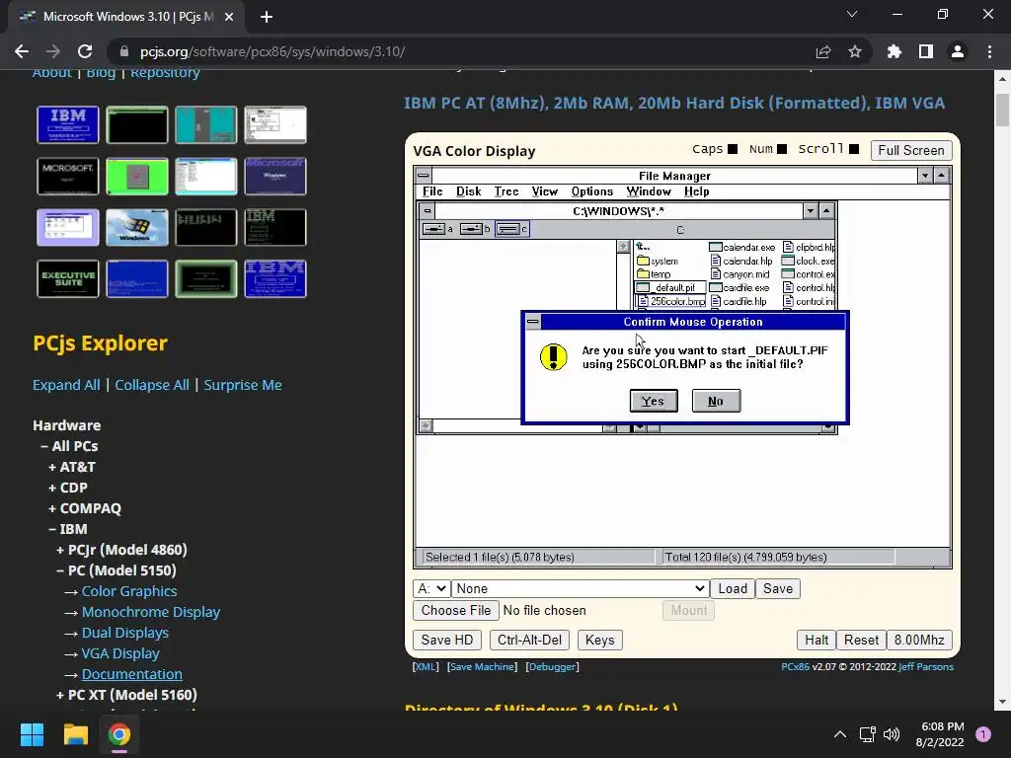Screen dimensions: 1011x758
Task: Open the File menu in File Manager
Action: [432, 191]
